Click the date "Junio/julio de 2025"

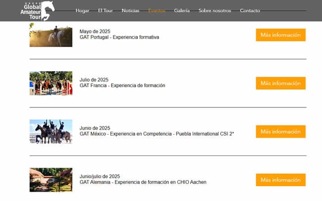(x=100, y=176)
